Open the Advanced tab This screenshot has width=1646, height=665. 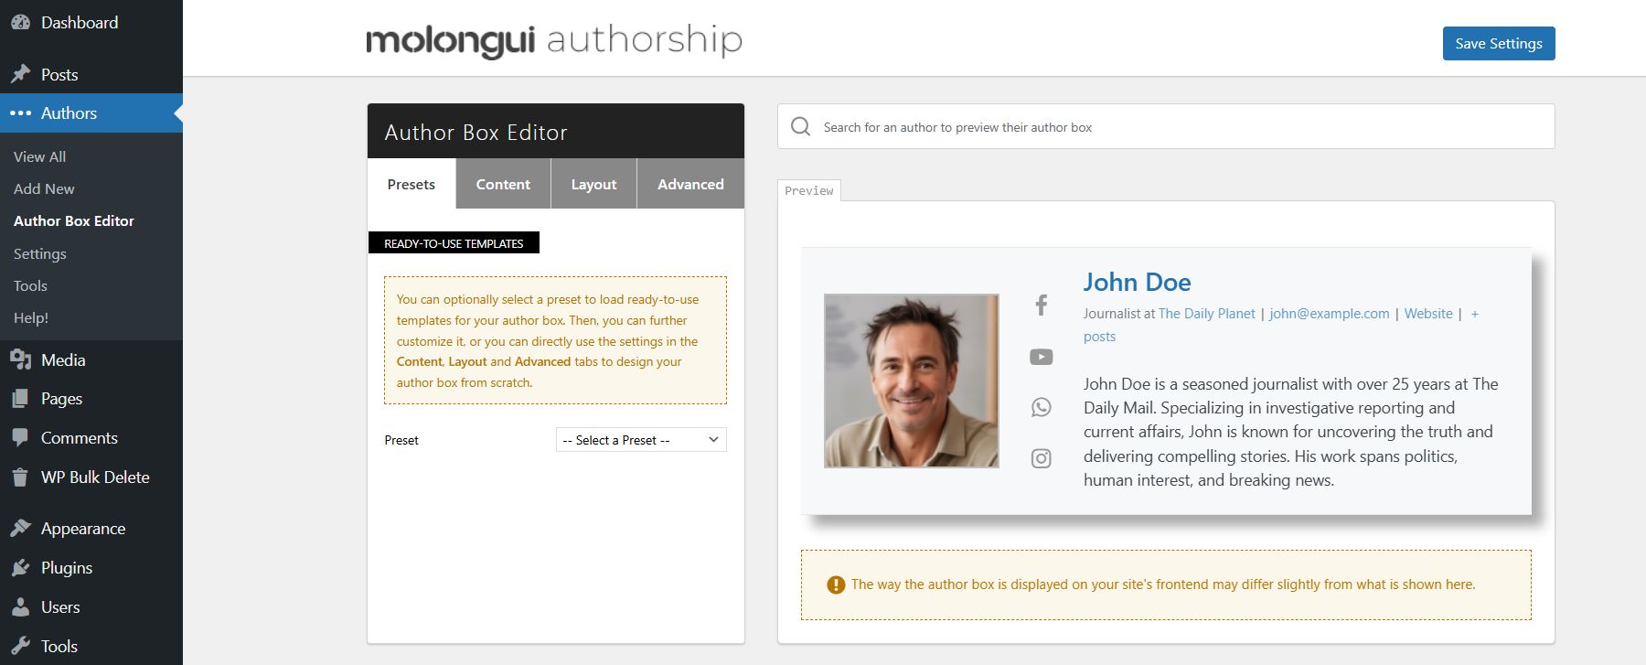[690, 184]
